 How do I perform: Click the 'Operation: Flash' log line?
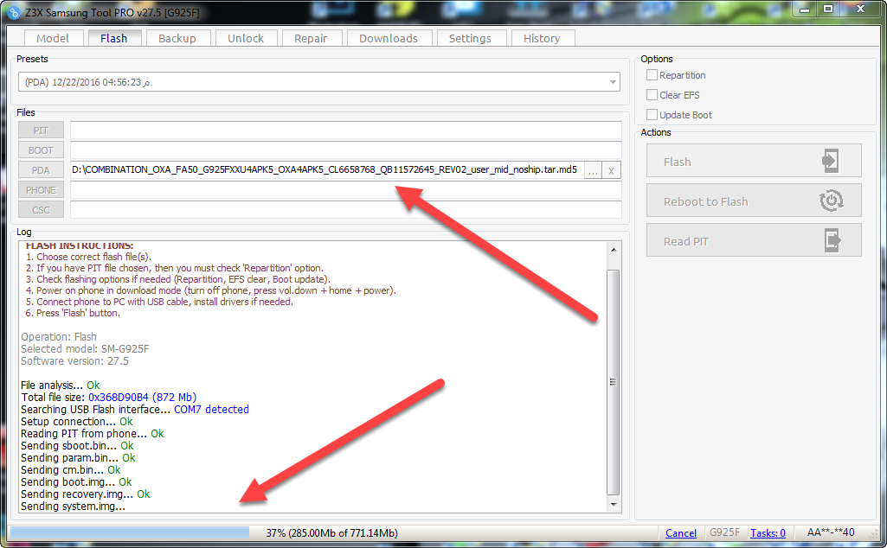pyautogui.click(x=58, y=337)
